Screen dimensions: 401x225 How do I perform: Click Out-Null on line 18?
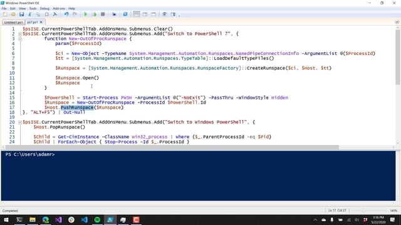(74, 112)
